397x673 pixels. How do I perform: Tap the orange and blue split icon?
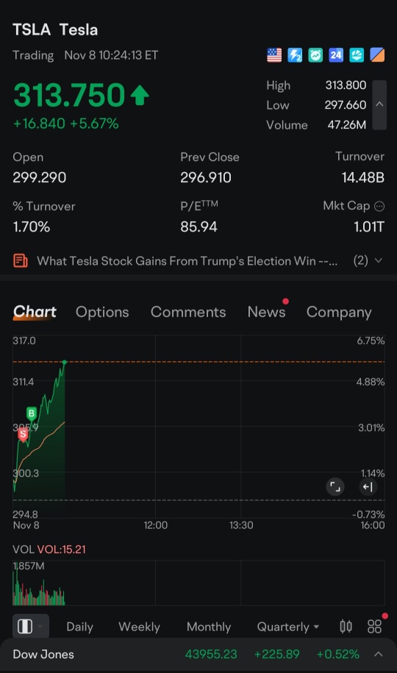tap(377, 55)
